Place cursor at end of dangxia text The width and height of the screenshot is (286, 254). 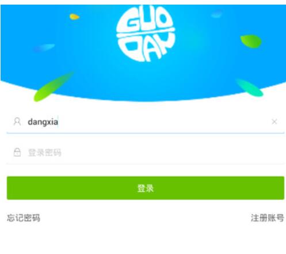(58, 122)
